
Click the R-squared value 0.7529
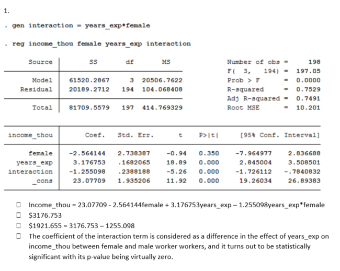tap(308, 89)
